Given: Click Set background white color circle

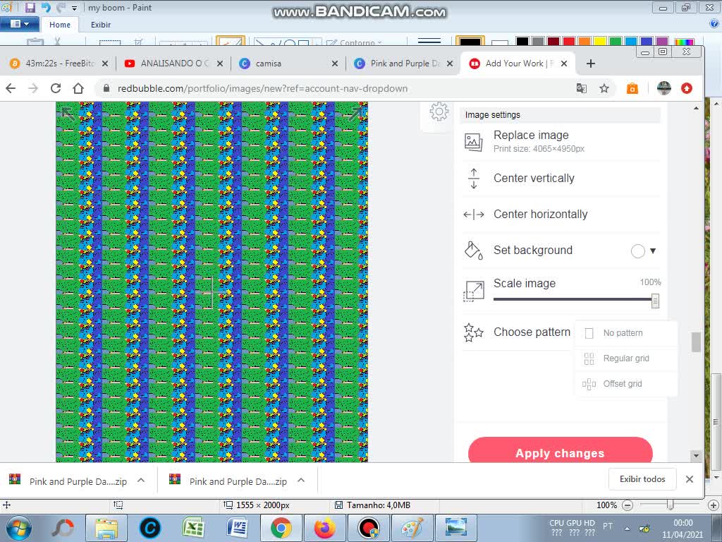Looking at the screenshot, I should (637, 251).
